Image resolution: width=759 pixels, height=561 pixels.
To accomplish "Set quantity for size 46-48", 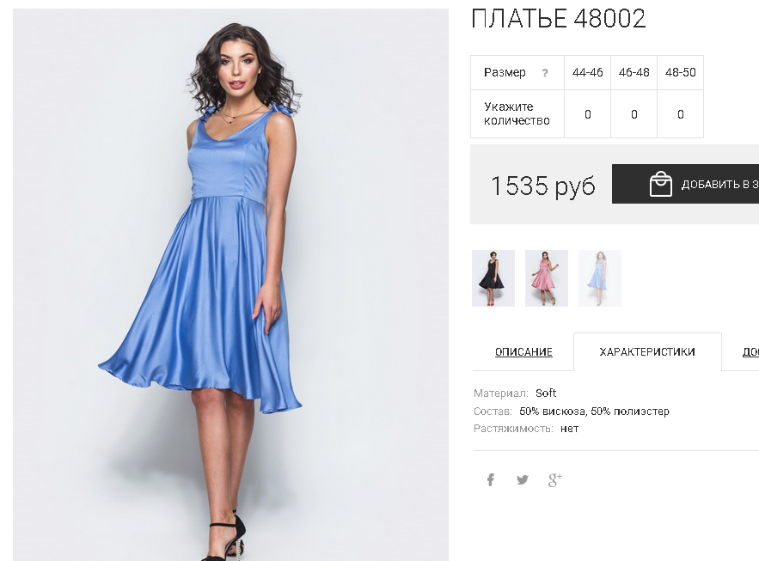I will 634,114.
